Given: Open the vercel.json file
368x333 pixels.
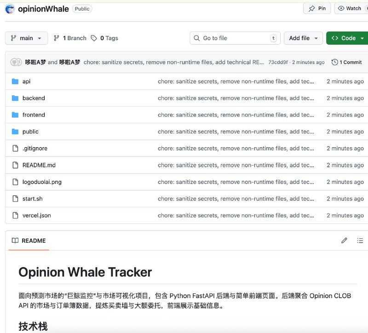Looking at the screenshot, I should 37,215.
